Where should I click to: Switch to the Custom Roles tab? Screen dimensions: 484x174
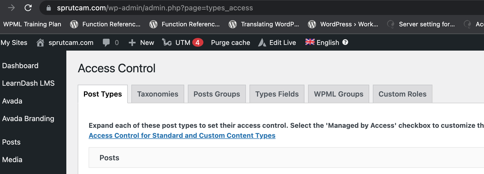coord(402,94)
